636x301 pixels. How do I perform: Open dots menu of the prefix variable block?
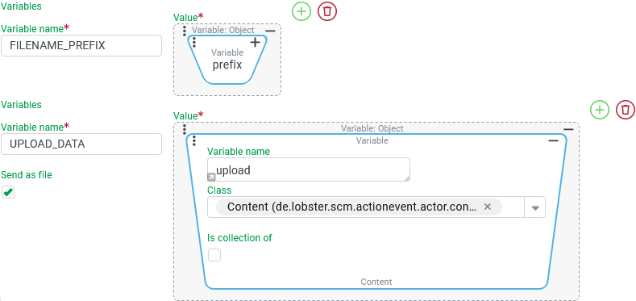click(194, 42)
